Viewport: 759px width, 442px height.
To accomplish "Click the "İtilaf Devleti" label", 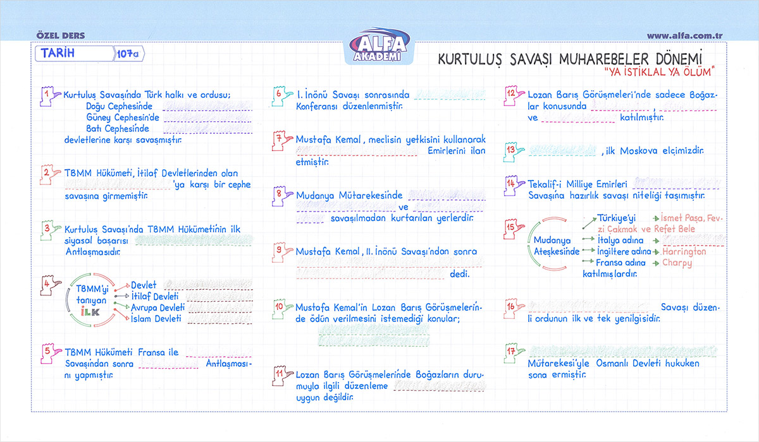I will pyautogui.click(x=154, y=297).
